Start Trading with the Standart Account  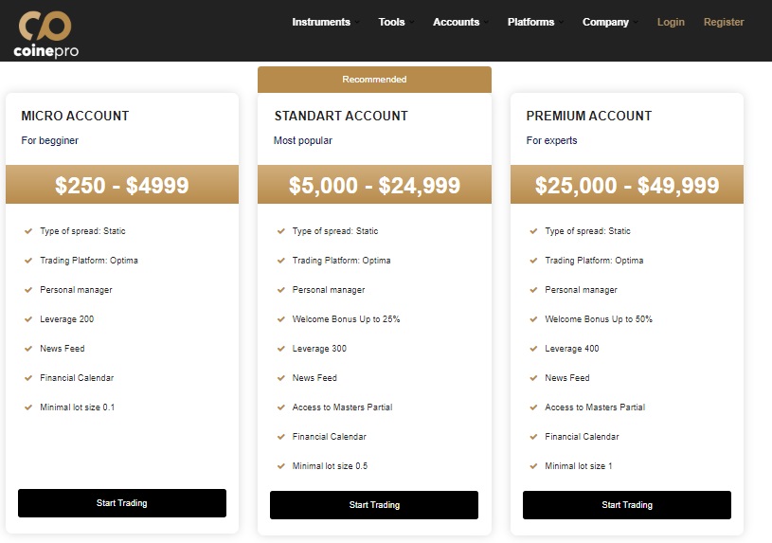[x=374, y=505]
